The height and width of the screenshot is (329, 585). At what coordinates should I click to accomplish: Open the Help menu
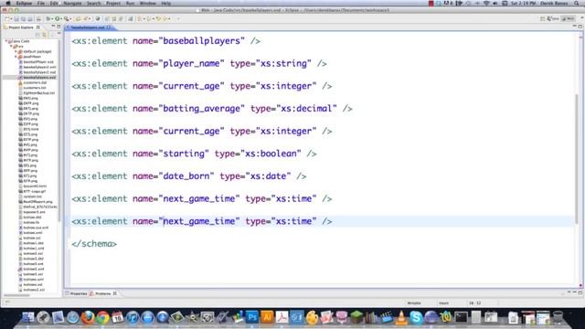click(166, 4)
